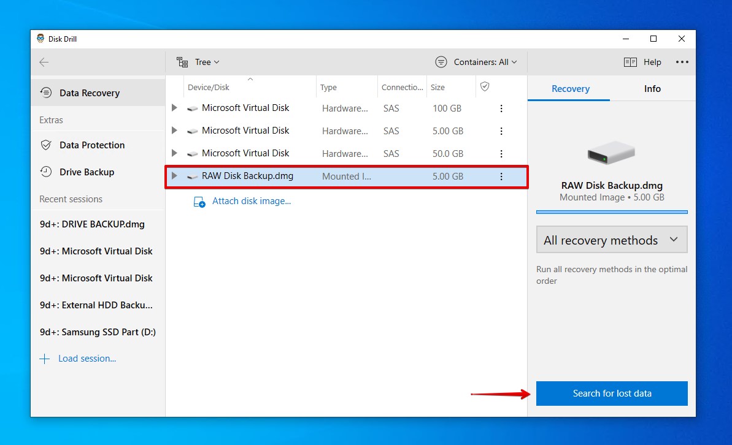
Task: Click the Data Recovery icon
Action: [x=46, y=93]
